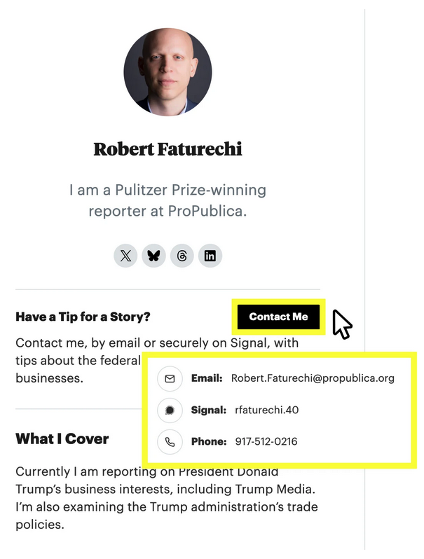Click the telephone handset icon
Viewport: 424px width, 559px height.
coord(170,442)
